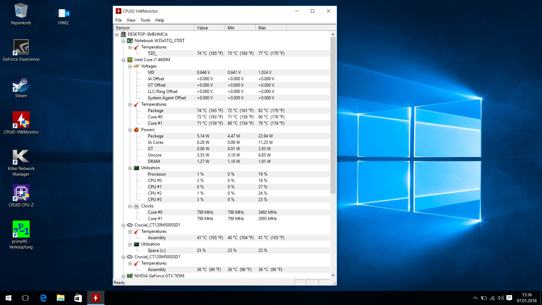Select the Package temperature row

coord(156,111)
